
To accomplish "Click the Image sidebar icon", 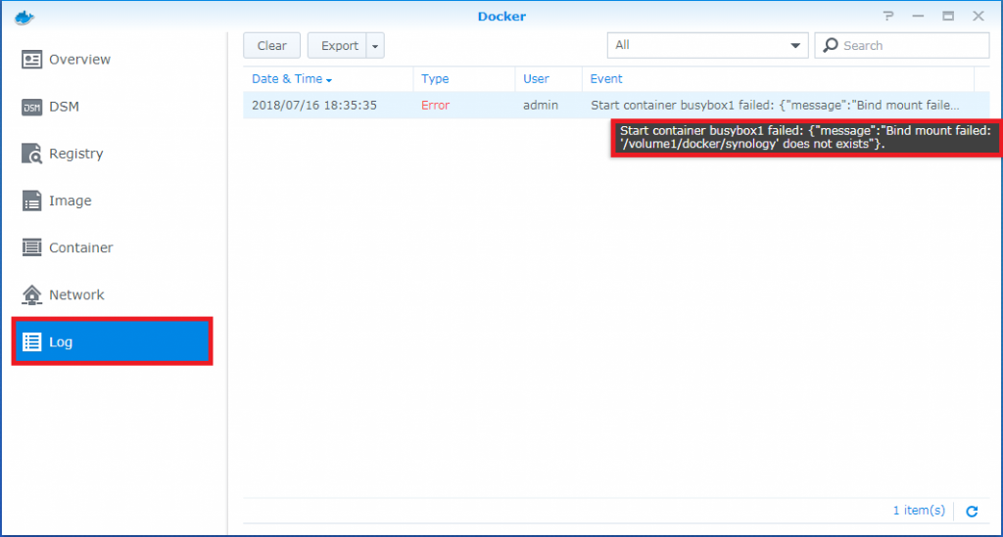I will [x=31, y=201].
